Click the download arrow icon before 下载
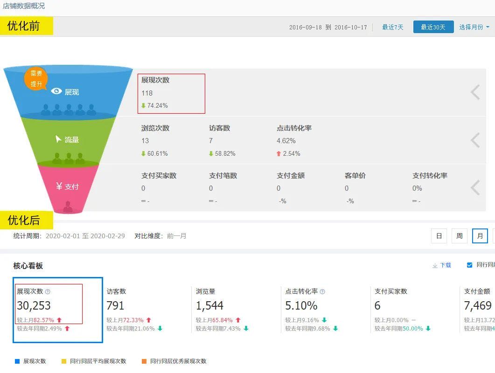 coord(435,266)
